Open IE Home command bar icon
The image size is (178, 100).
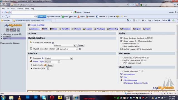click(128, 20)
